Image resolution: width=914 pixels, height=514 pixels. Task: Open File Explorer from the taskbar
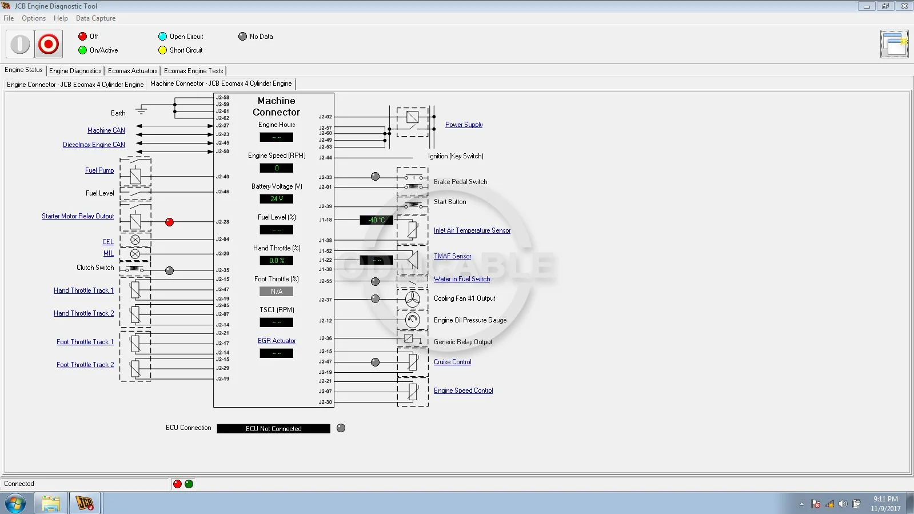click(51, 504)
